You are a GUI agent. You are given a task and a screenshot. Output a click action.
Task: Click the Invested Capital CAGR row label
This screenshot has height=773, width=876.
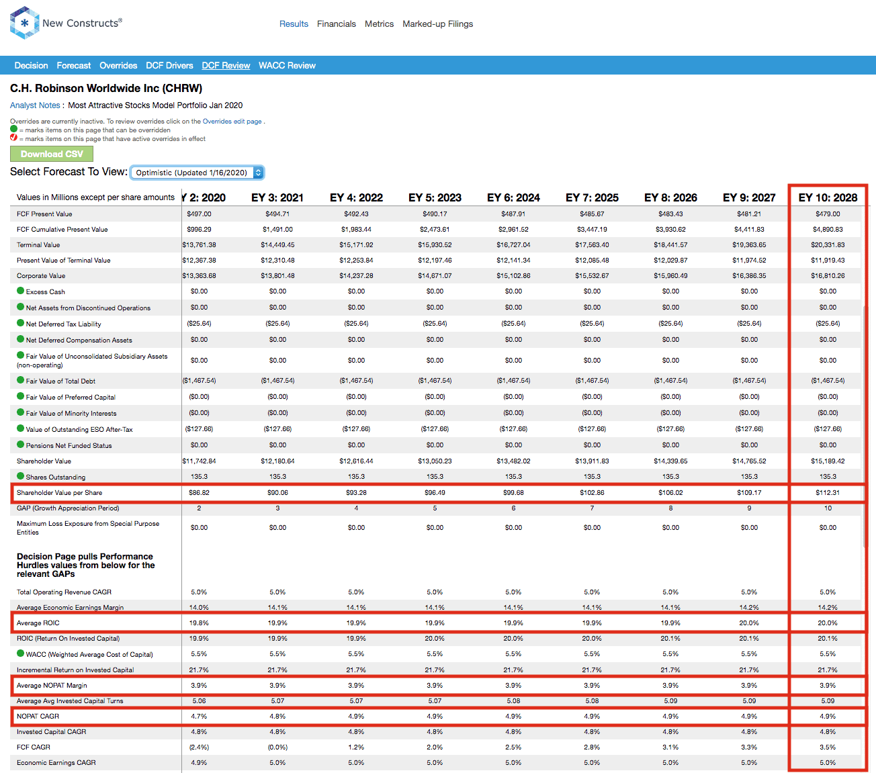coord(51,731)
